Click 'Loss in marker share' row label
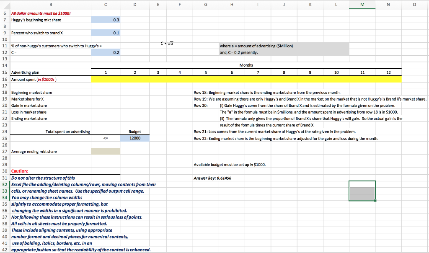The height and width of the screenshot is (253, 429). pos(29,112)
